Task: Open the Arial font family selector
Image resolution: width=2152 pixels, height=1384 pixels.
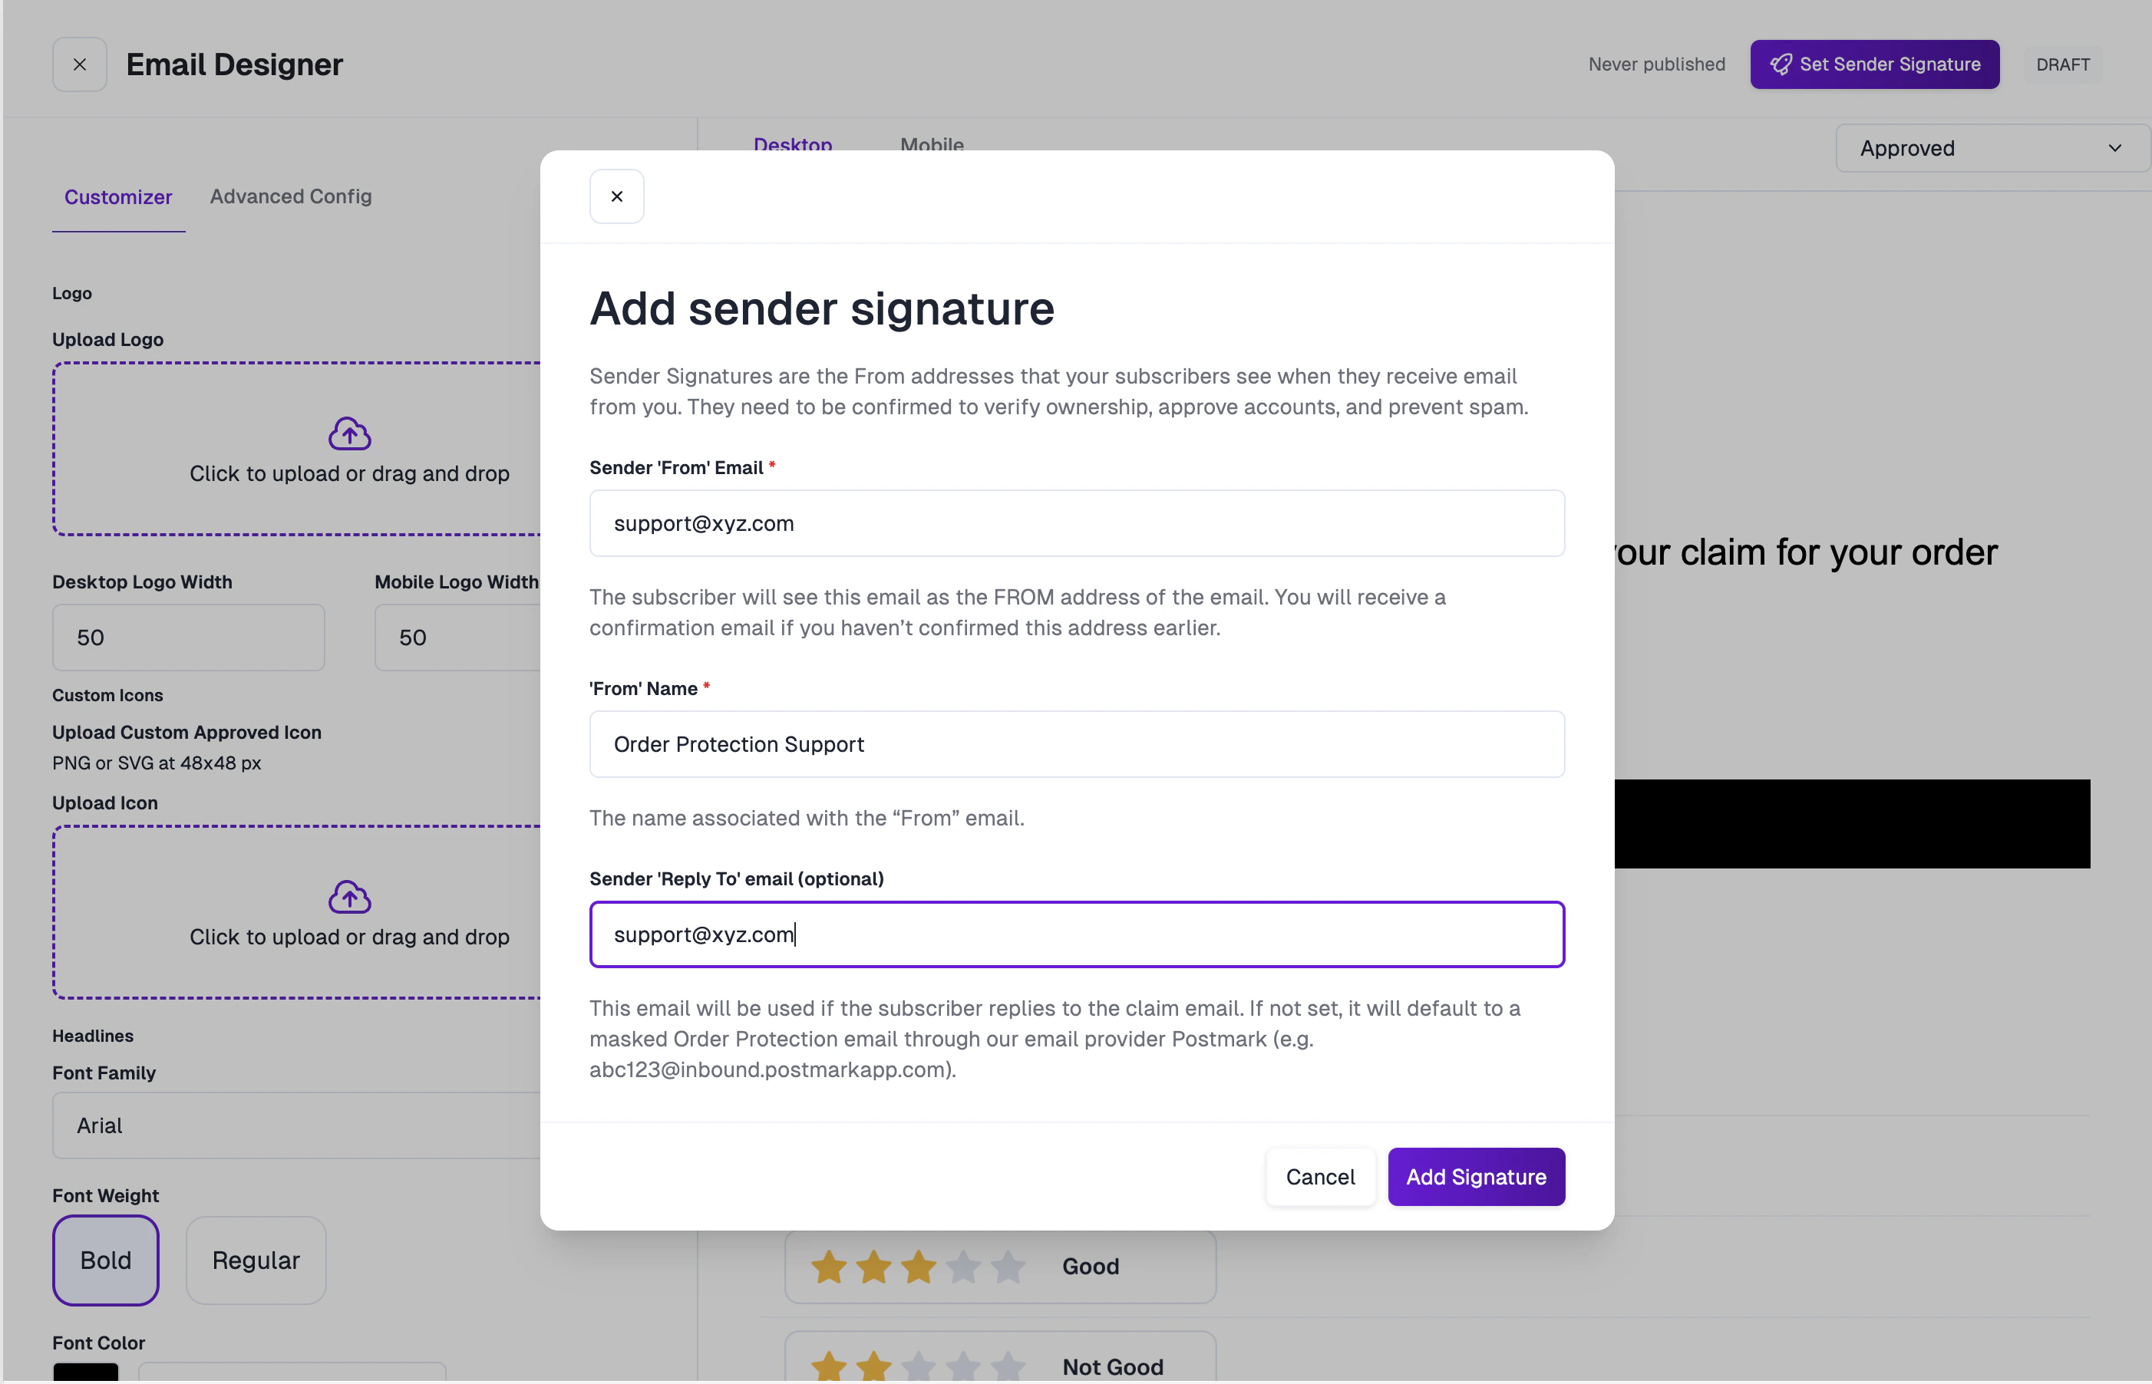Action: [x=297, y=1125]
